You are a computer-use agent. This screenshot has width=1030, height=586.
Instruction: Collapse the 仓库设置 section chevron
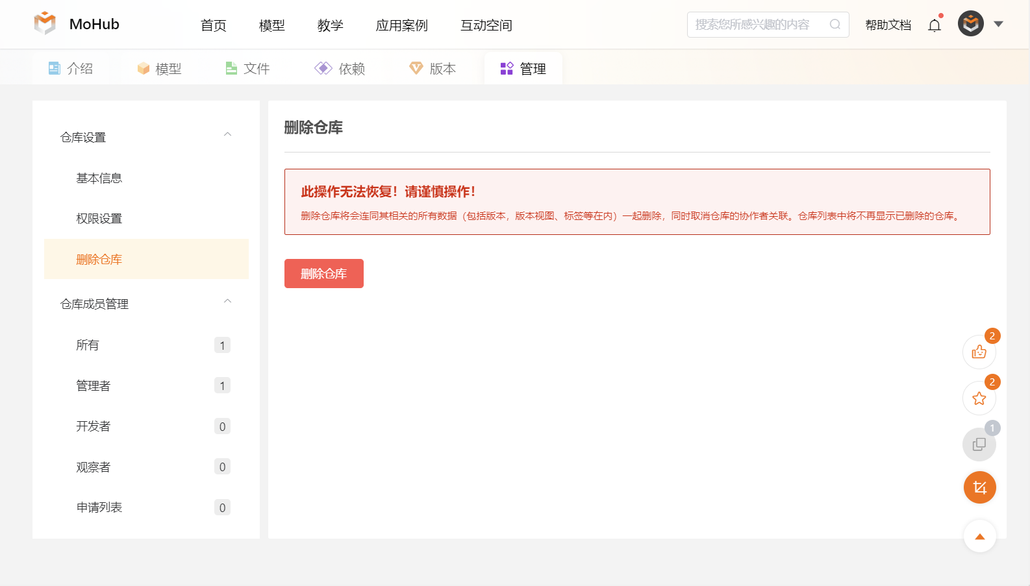pyautogui.click(x=227, y=134)
